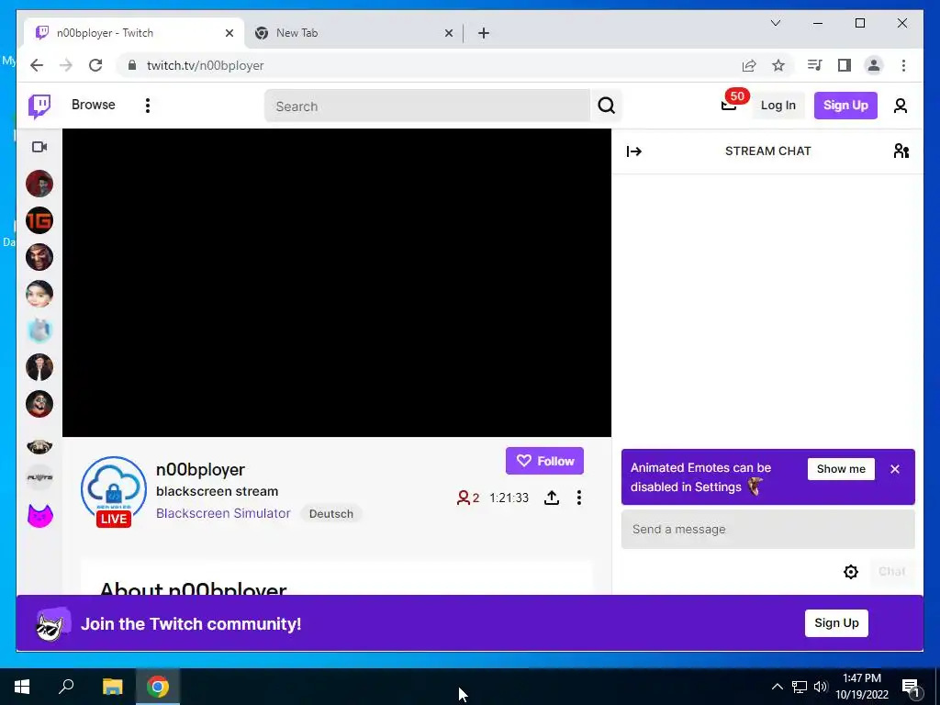Screen dimensions: 940x705
Task: Click the top bar Sign Up button
Action: [x=845, y=106]
